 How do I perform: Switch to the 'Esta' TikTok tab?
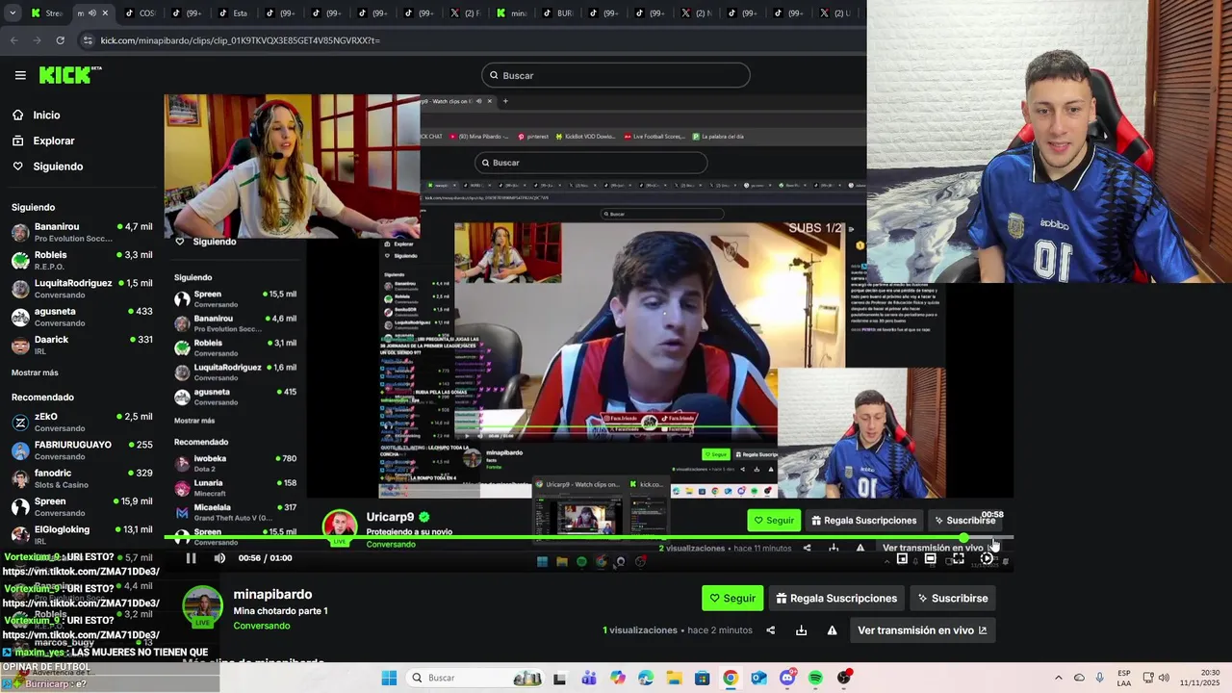(231, 13)
